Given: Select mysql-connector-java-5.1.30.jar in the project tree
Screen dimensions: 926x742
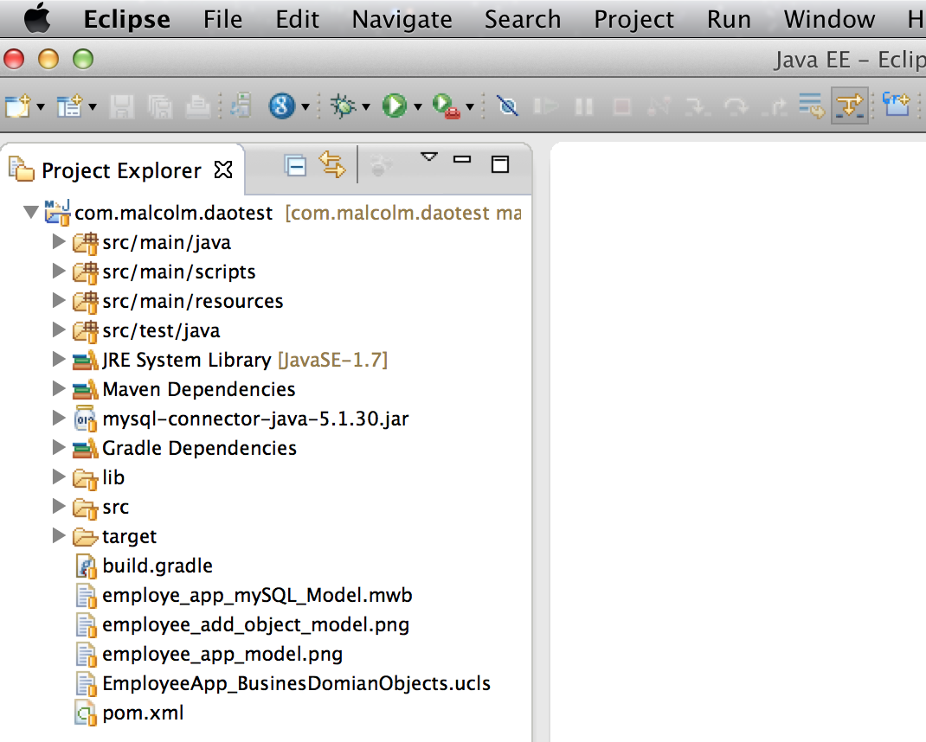Looking at the screenshot, I should pyautogui.click(x=254, y=419).
